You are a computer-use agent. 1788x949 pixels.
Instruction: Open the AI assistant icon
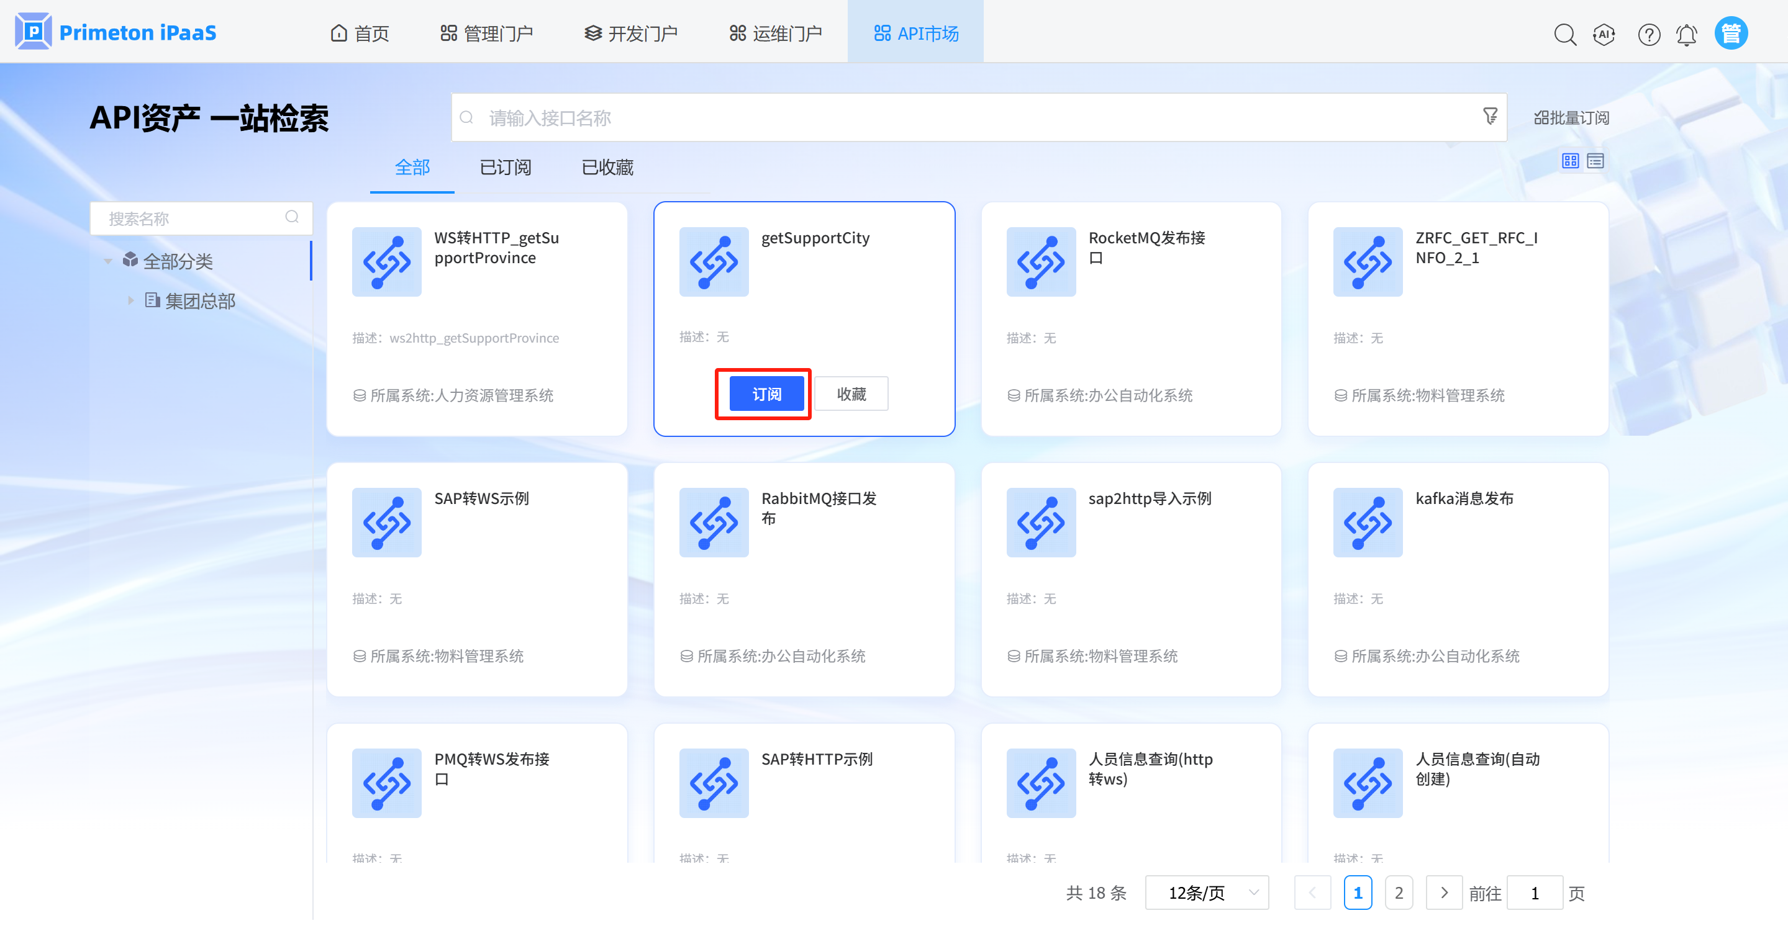[1604, 34]
